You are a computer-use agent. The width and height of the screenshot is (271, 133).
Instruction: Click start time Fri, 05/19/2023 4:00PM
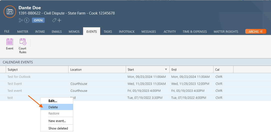click(x=144, y=91)
